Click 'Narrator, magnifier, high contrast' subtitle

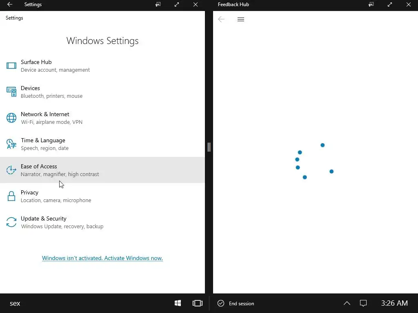coord(60,174)
